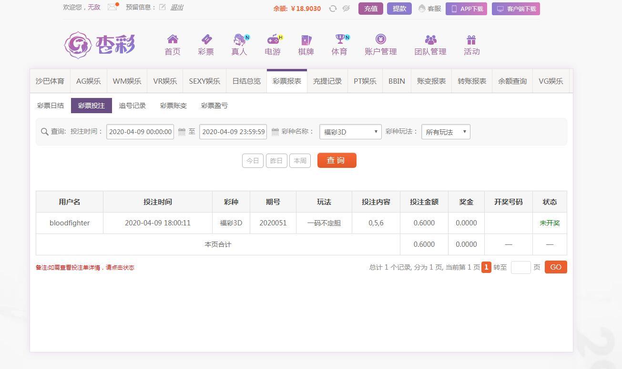
Task: Click 昨日 quick filter button
Action: (x=276, y=161)
